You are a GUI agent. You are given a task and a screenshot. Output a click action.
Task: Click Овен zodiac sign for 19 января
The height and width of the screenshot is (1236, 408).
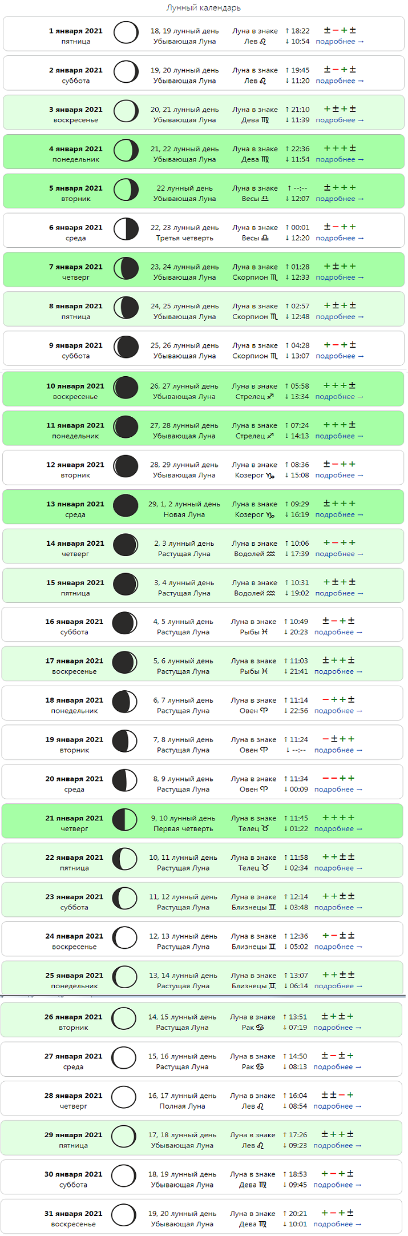[x=253, y=751]
